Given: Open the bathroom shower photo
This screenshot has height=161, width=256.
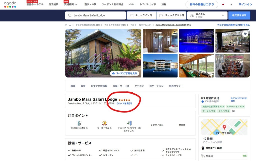Looking at the screenshot, I should (x=160, y=41).
